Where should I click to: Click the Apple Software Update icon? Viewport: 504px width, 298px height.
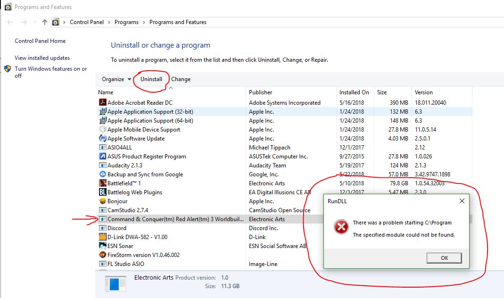point(102,139)
